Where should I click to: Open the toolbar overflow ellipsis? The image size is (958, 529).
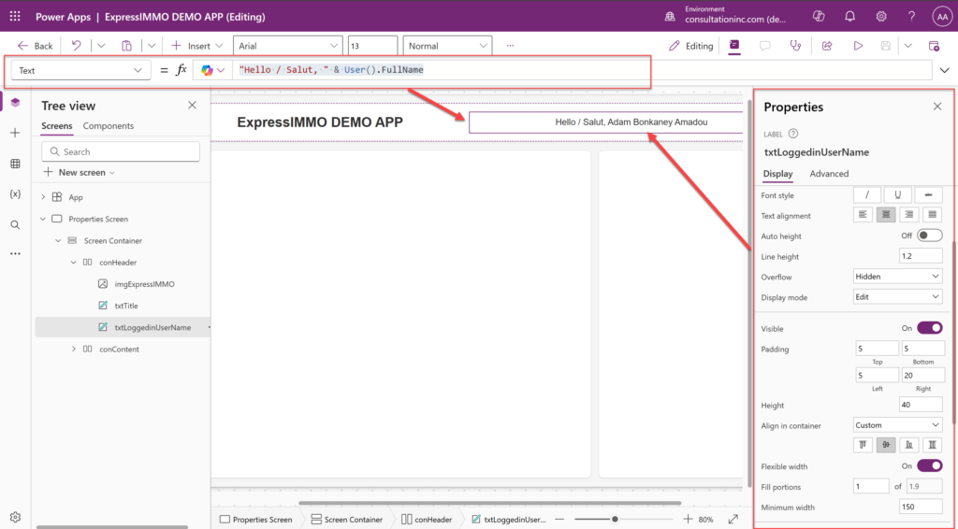[x=510, y=46]
